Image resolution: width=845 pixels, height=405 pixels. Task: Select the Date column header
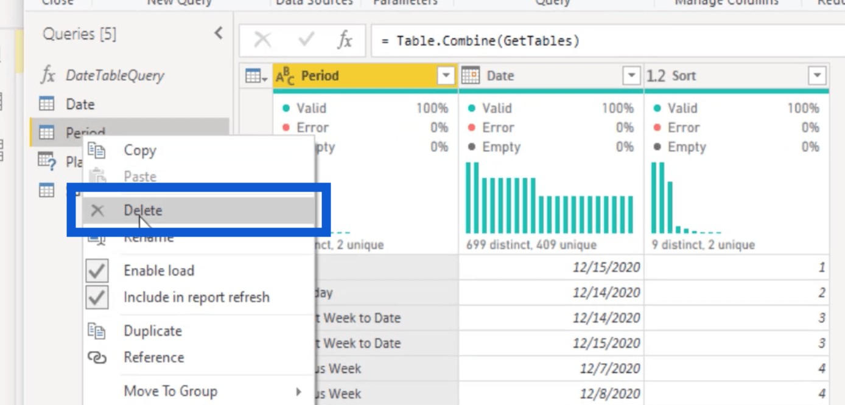coord(551,76)
